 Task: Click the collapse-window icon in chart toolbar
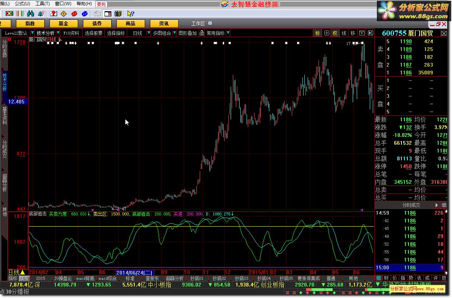coord(362,33)
